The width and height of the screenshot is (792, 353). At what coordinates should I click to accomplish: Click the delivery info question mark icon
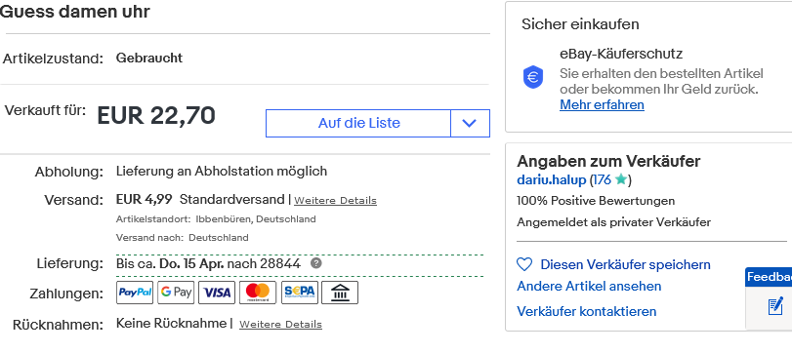point(316,263)
